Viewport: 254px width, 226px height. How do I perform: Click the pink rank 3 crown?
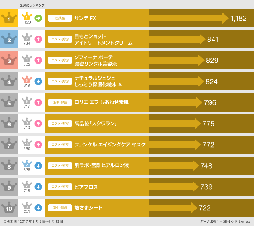coord(9,60)
